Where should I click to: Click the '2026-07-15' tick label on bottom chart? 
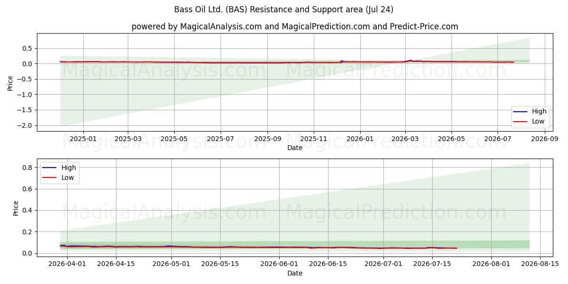(433, 264)
